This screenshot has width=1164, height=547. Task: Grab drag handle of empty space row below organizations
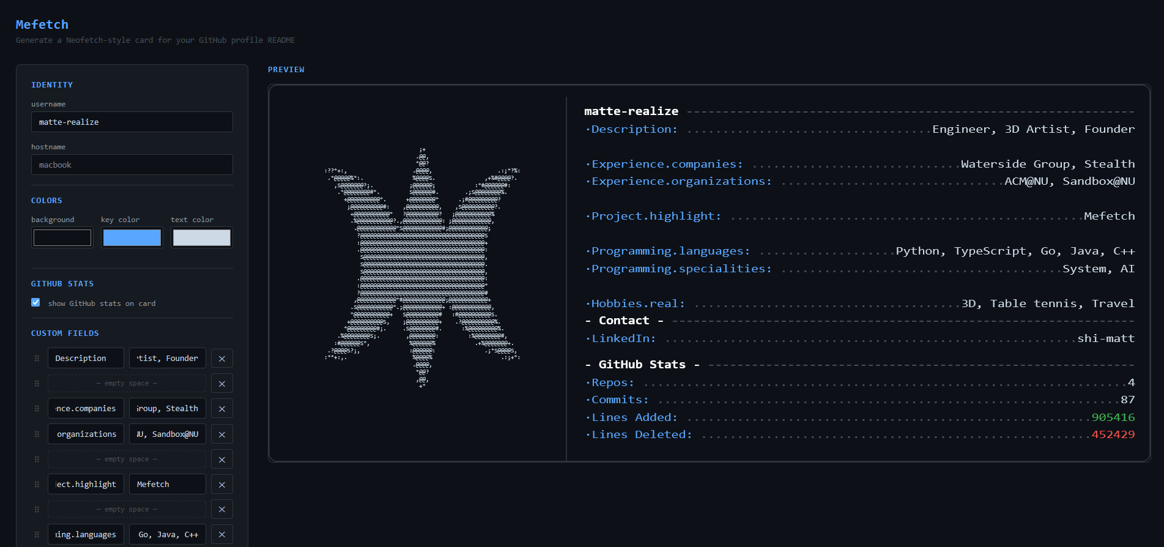pos(37,460)
